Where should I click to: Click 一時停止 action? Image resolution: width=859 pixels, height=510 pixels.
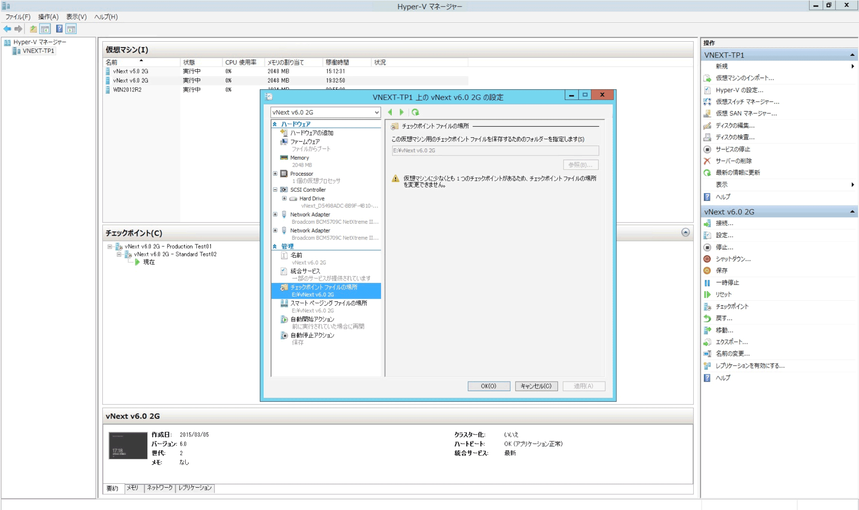coord(727,282)
